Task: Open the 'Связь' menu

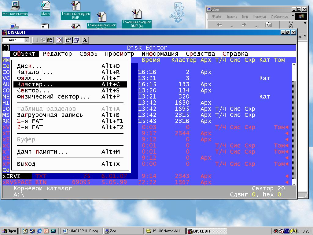Action: point(88,54)
